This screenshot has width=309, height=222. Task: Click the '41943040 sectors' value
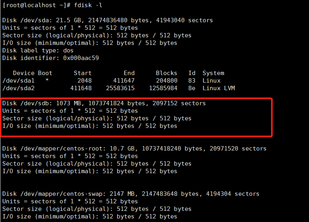click(184, 20)
